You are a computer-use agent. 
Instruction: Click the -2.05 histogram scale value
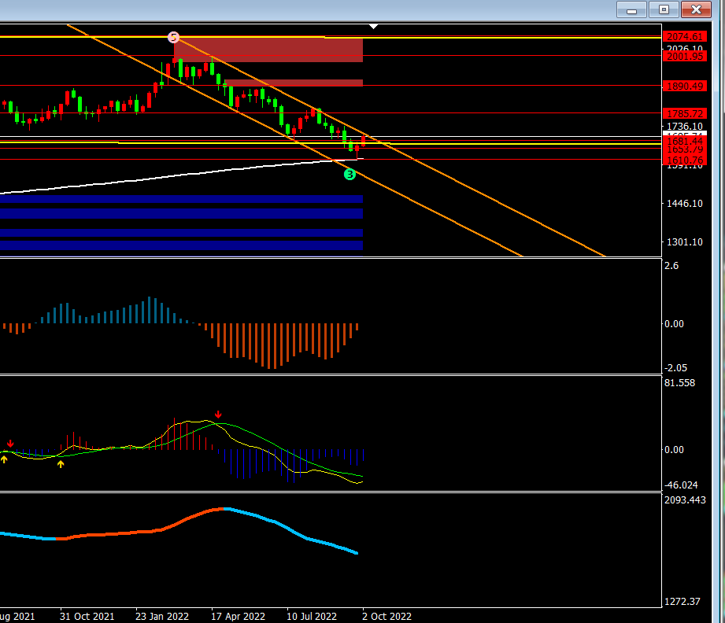pos(675,368)
